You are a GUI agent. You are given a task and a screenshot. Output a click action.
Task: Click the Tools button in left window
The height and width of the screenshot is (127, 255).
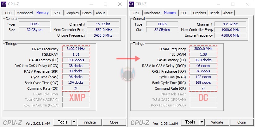pyautogui.click(x=63, y=122)
